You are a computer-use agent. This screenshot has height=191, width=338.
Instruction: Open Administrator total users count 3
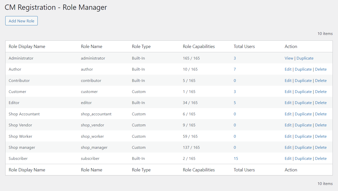[x=235, y=58]
